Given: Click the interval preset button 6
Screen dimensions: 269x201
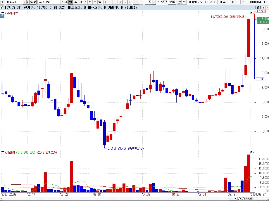Looking at the screenshot, I should click(130, 2).
